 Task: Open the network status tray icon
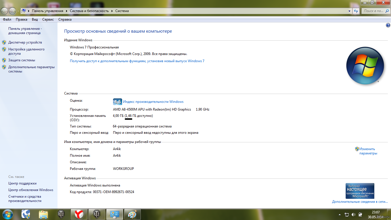347,215
